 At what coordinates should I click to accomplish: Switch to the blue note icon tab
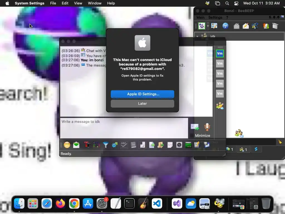click(x=256, y=149)
